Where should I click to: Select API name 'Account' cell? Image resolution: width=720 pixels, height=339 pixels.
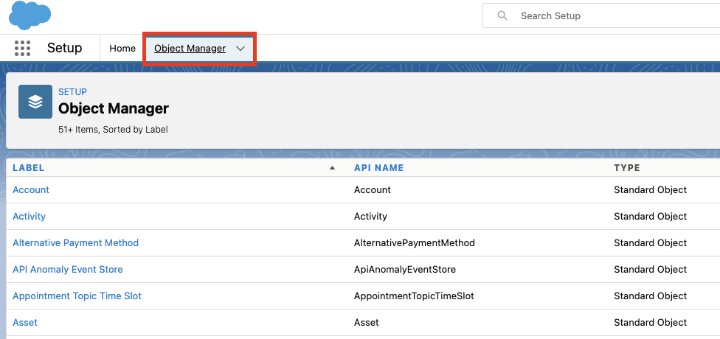pos(373,189)
